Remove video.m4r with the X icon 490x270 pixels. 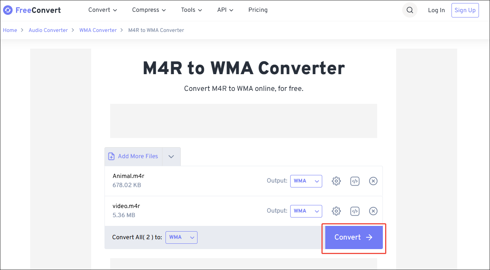[x=373, y=211]
